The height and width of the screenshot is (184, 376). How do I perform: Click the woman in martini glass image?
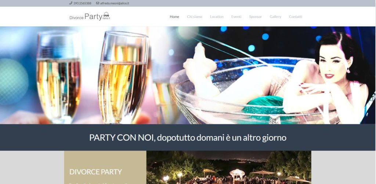click(x=276, y=75)
